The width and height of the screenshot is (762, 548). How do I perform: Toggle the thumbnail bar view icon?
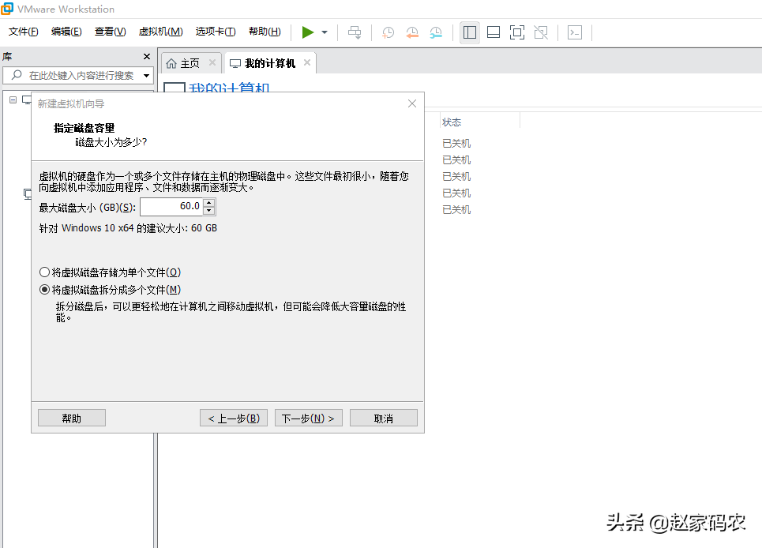494,32
